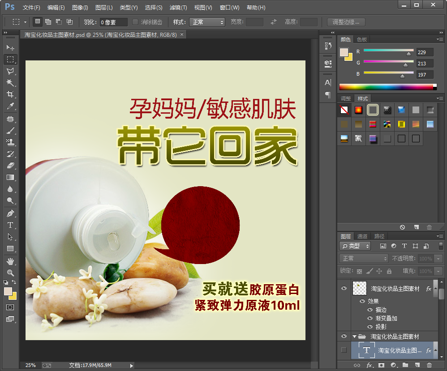Open the 不透明度 opacity dropdown arrow
The height and width of the screenshot is (371, 447).
pos(438,259)
